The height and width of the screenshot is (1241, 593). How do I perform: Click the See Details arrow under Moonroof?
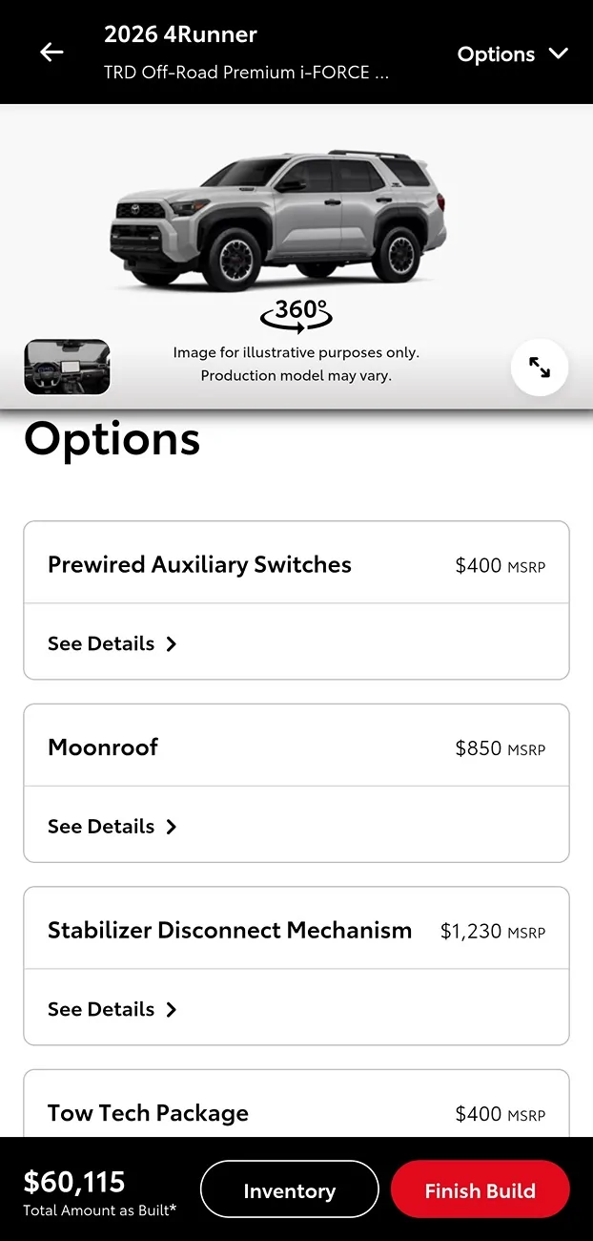pyautogui.click(x=171, y=827)
